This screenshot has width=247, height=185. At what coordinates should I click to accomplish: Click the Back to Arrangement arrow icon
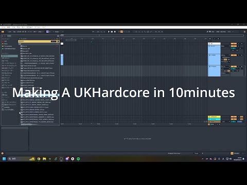click(x=93, y=32)
